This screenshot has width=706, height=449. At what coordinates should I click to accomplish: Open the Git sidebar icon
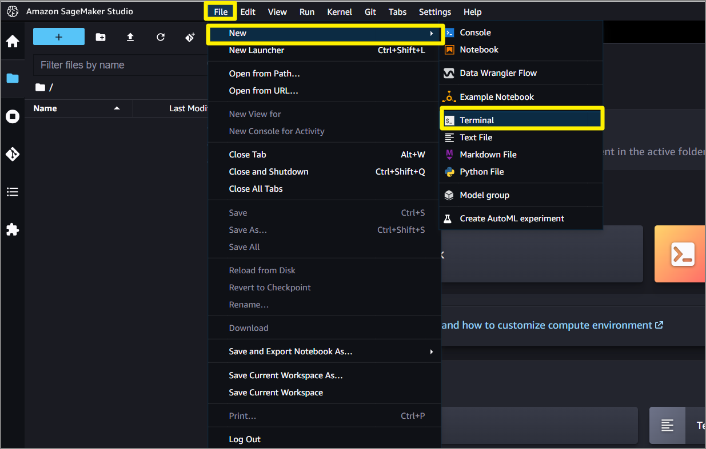[x=13, y=154]
